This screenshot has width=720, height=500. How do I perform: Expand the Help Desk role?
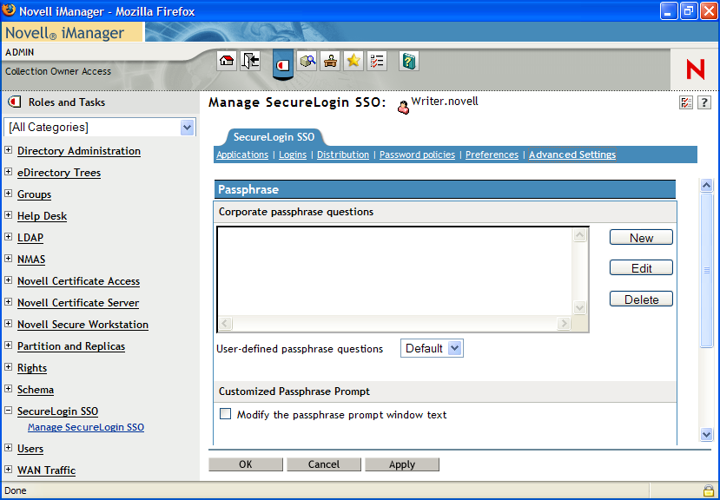click(9, 215)
